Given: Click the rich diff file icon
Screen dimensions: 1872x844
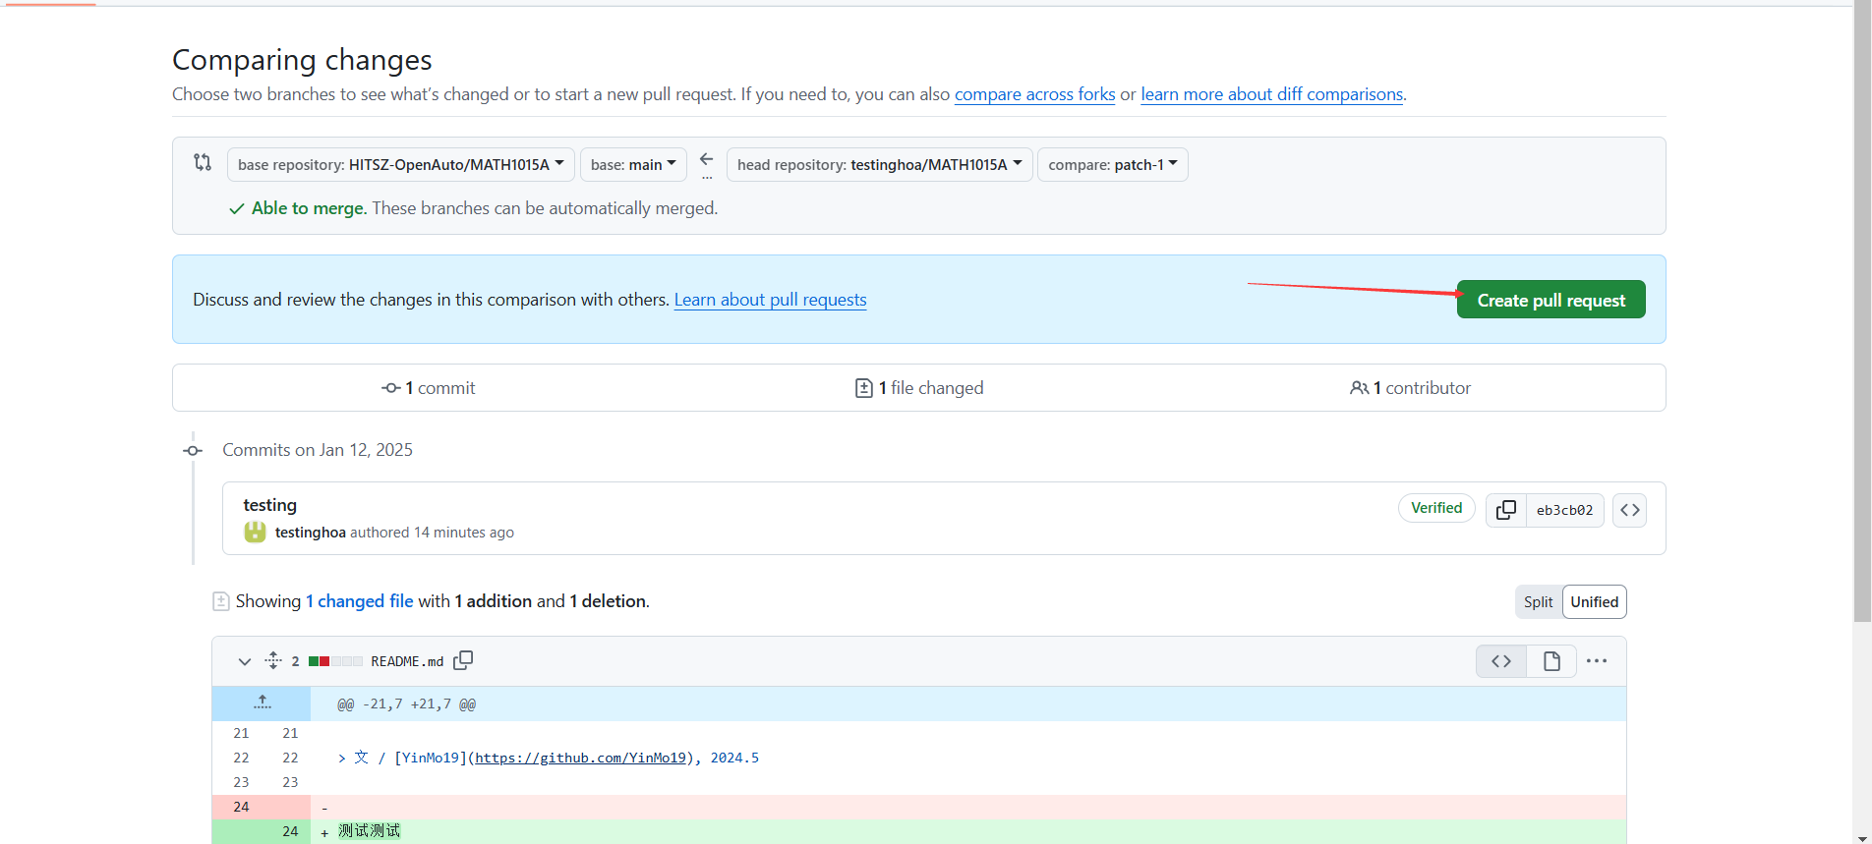Looking at the screenshot, I should pos(1551,661).
